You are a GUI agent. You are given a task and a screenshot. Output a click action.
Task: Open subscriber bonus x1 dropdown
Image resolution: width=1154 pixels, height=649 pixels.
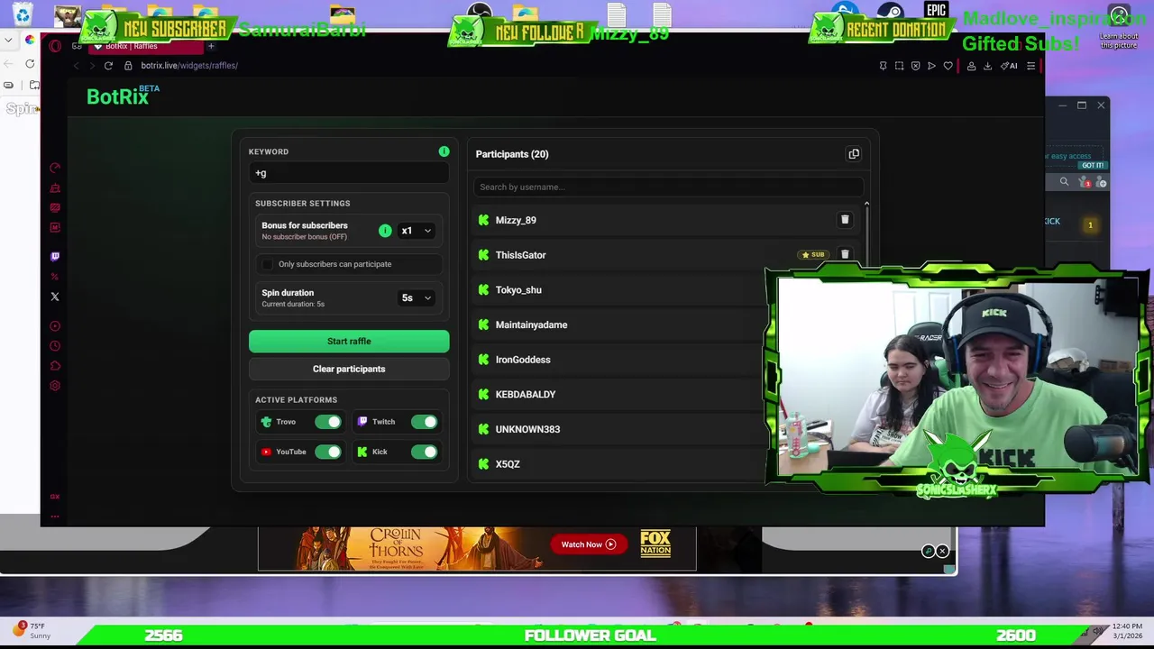point(417,231)
